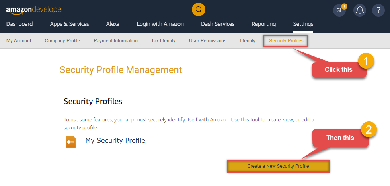View notifications via the bell icon
The width and height of the screenshot is (390, 186).
point(360,10)
